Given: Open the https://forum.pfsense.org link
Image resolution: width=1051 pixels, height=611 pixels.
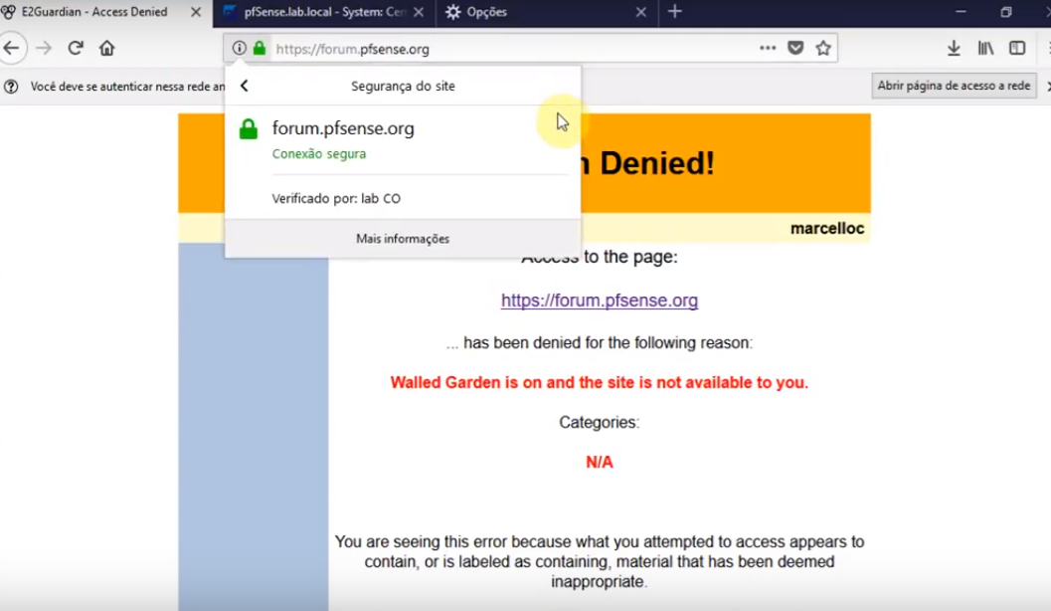Looking at the screenshot, I should 600,301.
